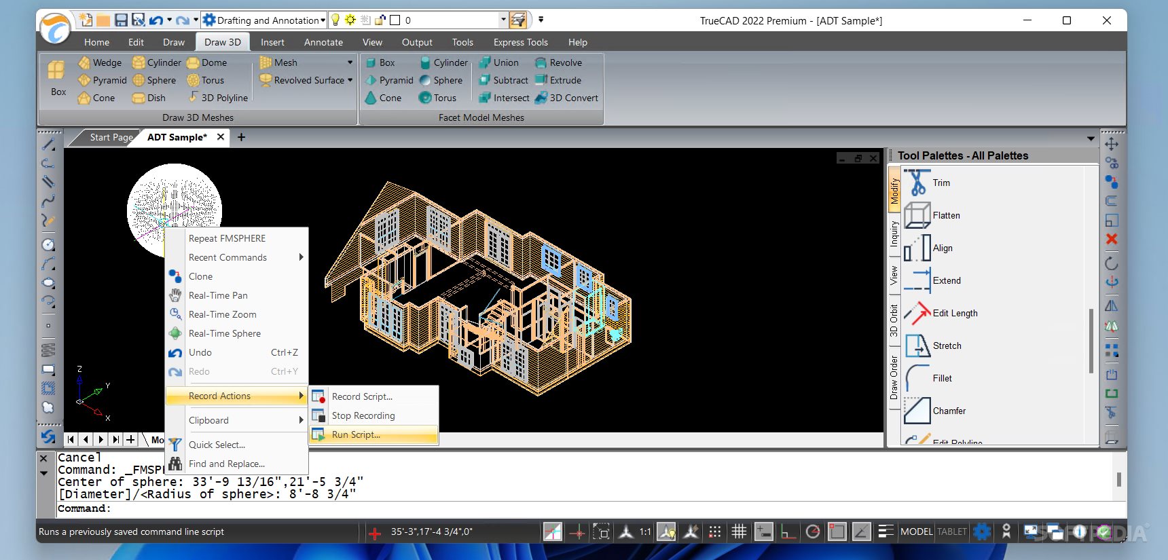The height and width of the screenshot is (560, 1168).
Task: Open the Layer Manager filter icon
Action: coord(518,20)
